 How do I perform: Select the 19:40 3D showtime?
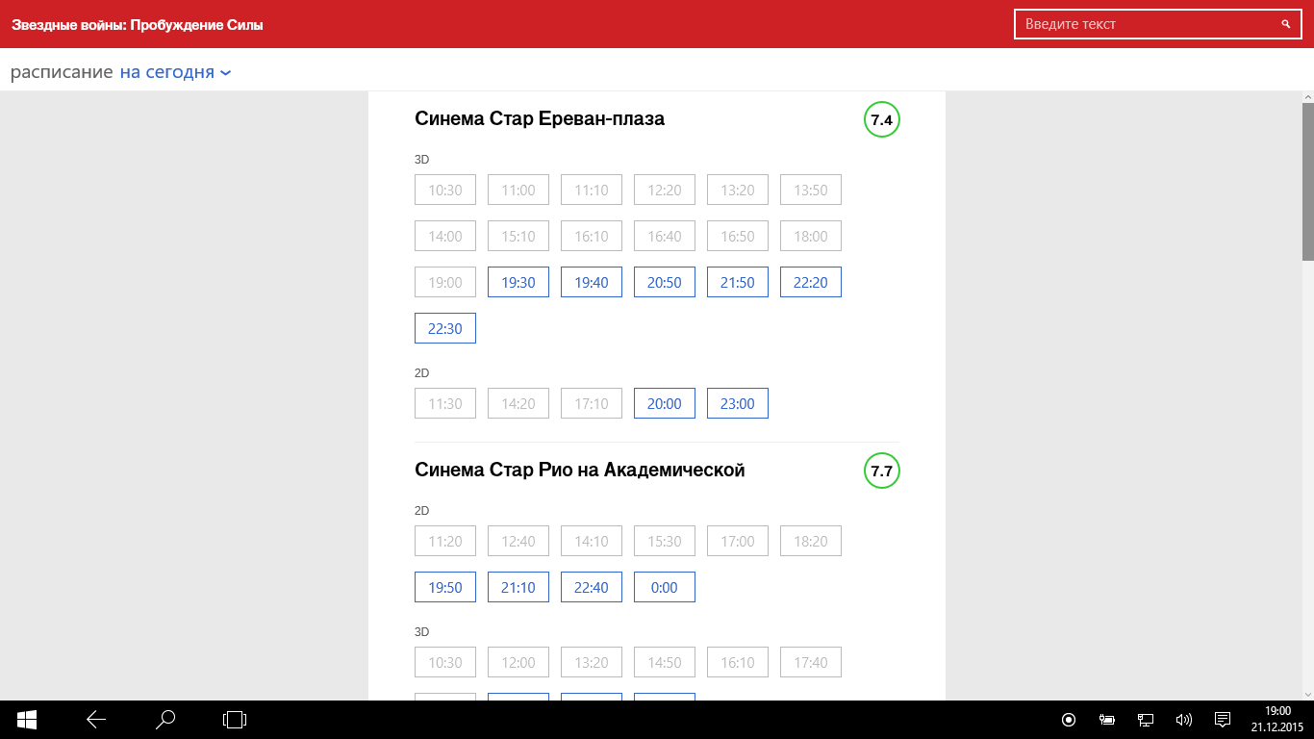(x=592, y=282)
